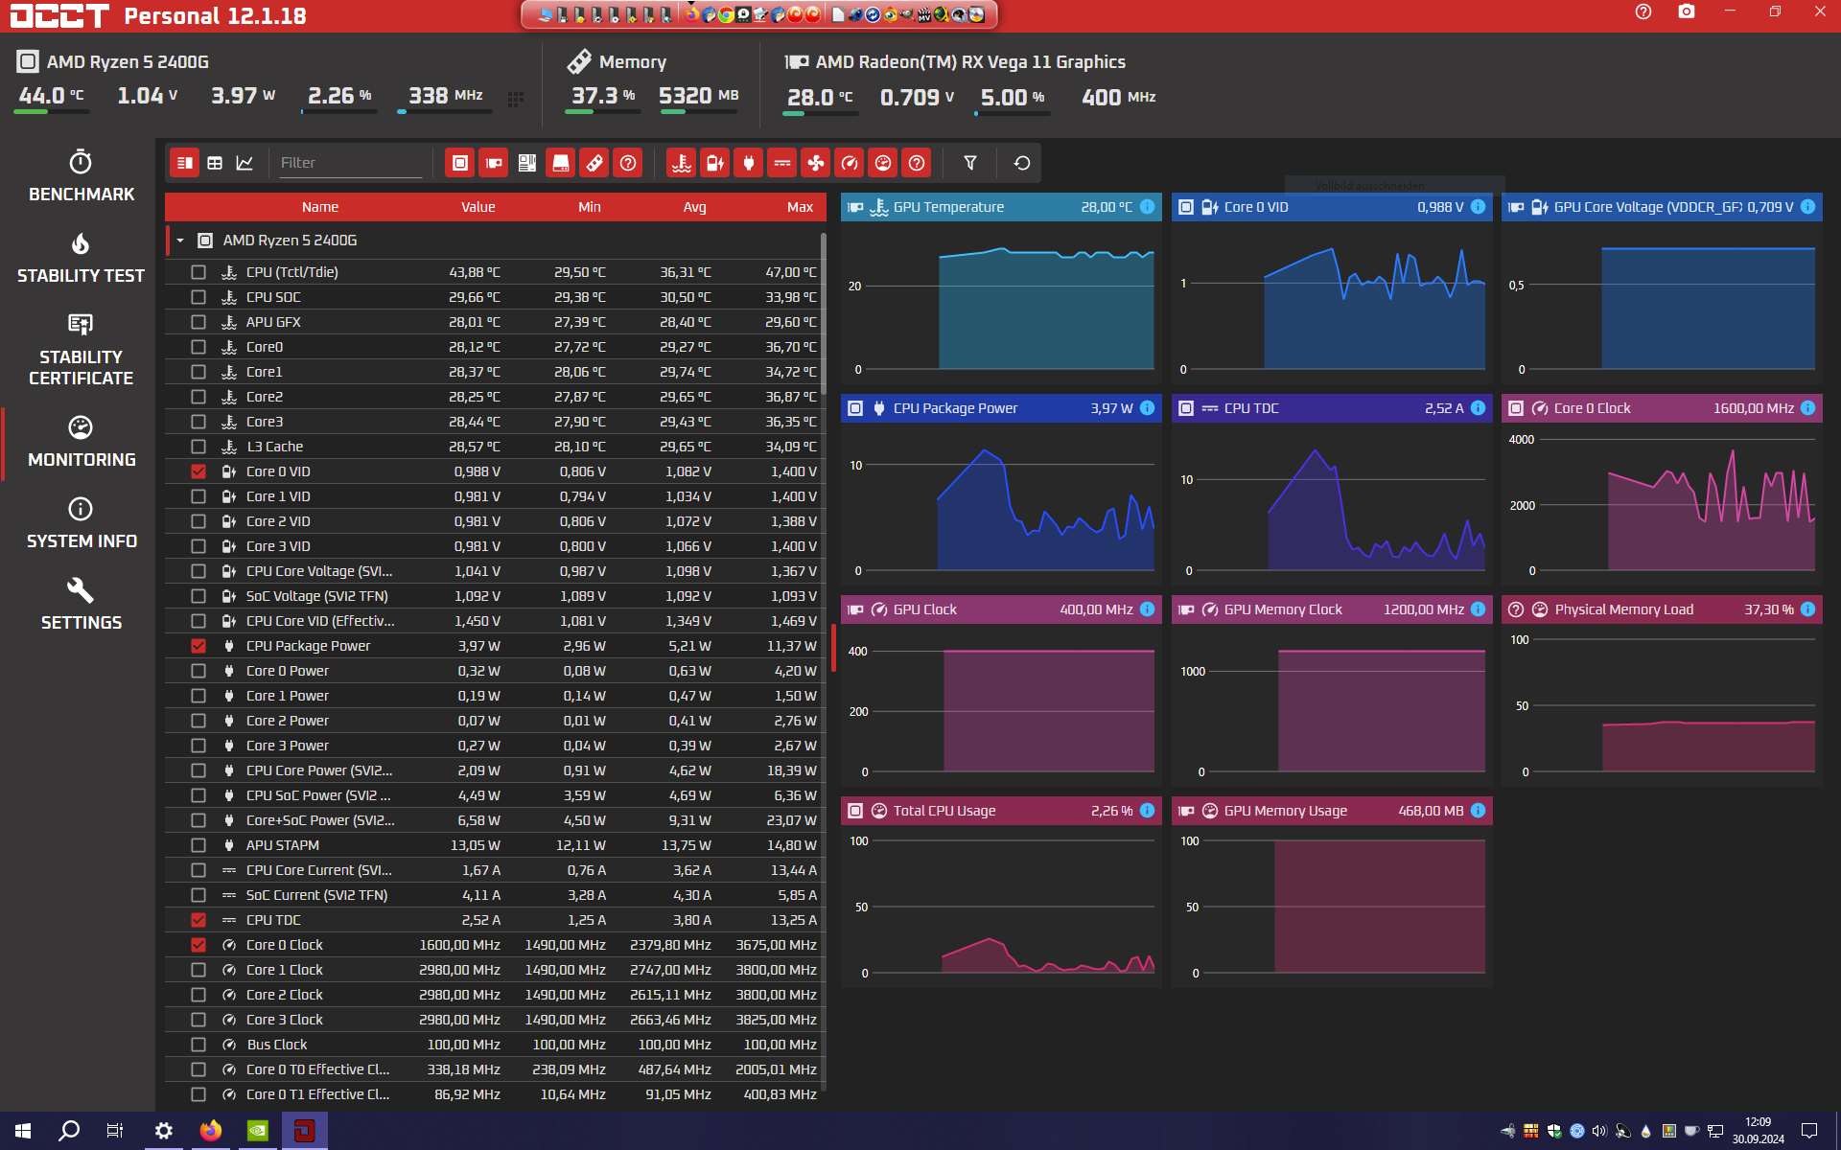Toggle the motherboard hardware filter icon
Image resolution: width=1841 pixels, height=1150 pixels.
527,163
